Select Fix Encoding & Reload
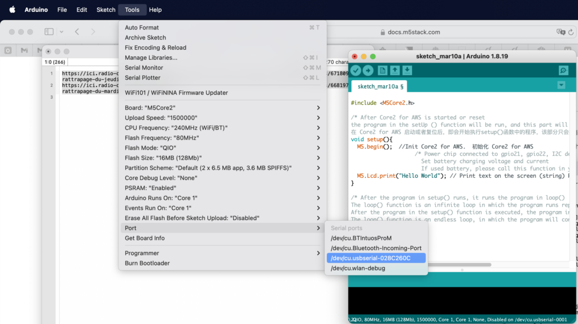The height and width of the screenshot is (324, 578). point(222,47)
